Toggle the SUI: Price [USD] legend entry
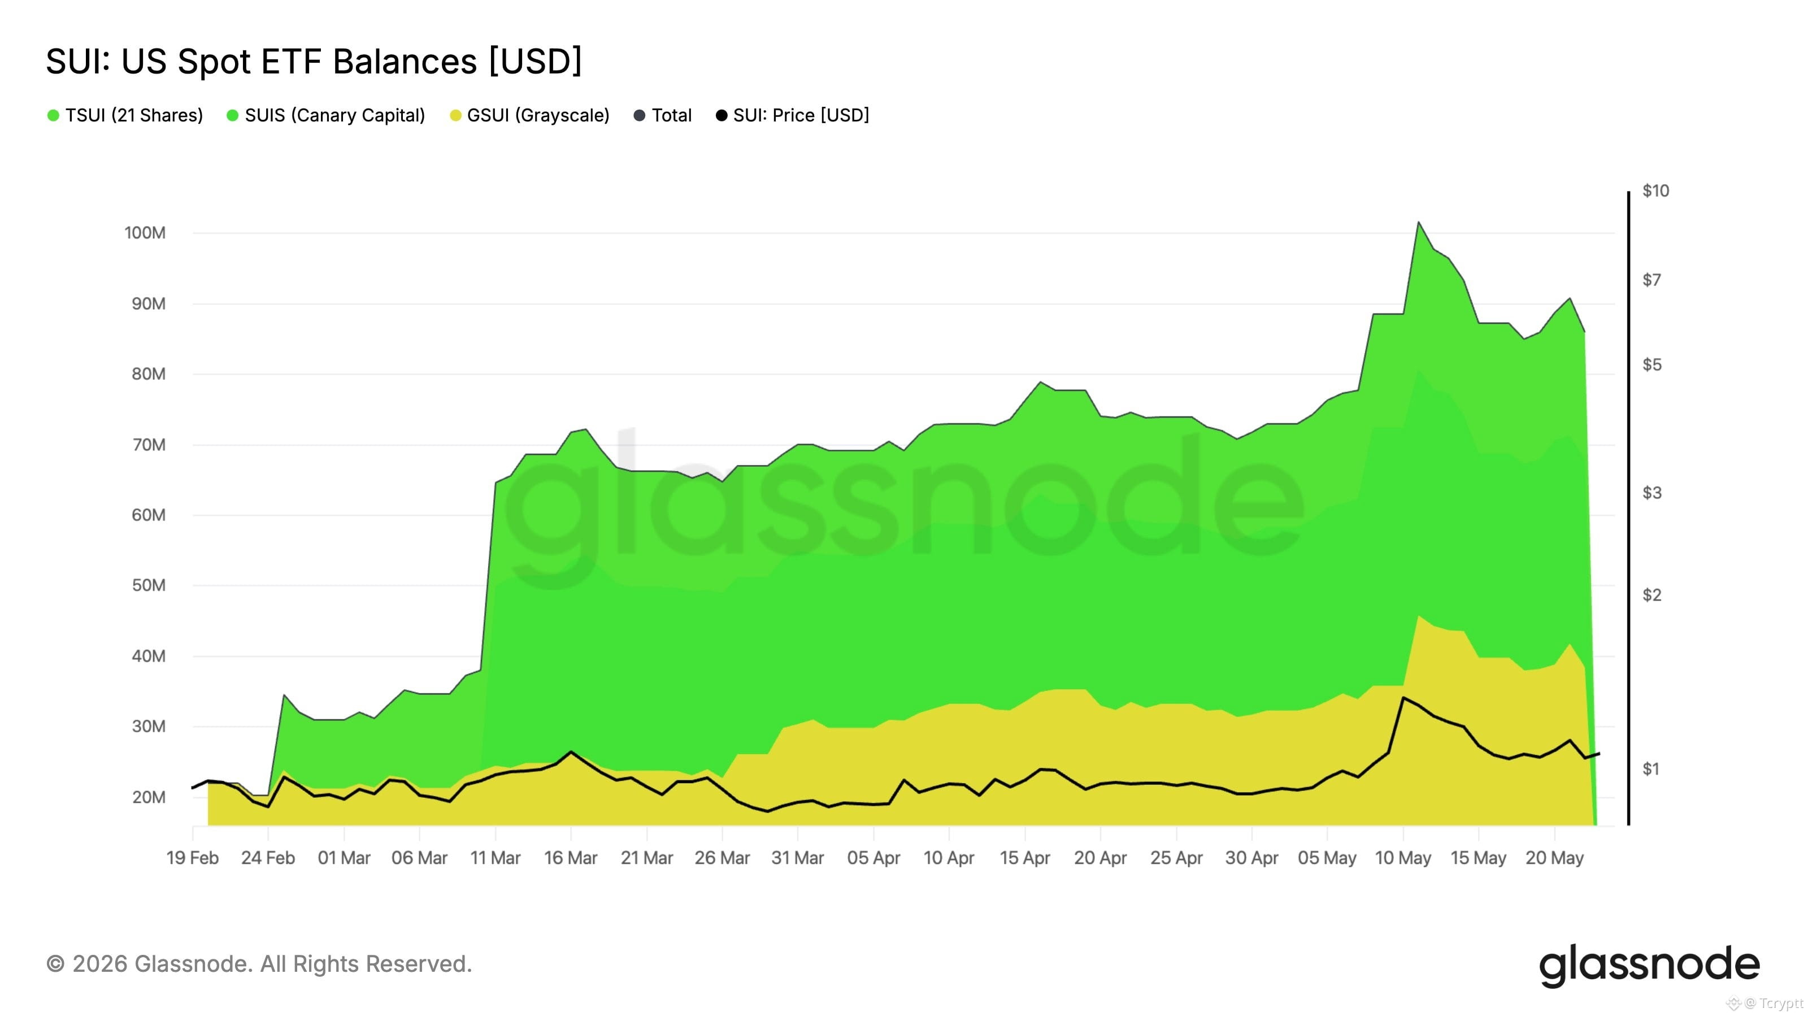 (792, 115)
